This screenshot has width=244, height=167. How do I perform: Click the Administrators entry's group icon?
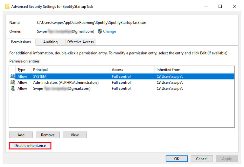click(13, 83)
